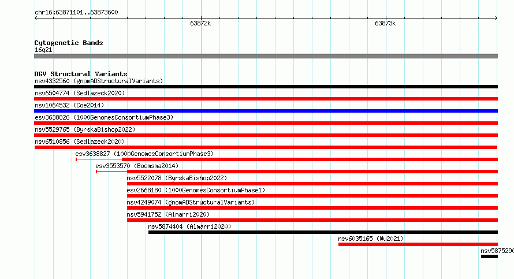Open nsv5941752 (Almarri2020) label
Screen dimensions: 514x279
tap(168, 214)
